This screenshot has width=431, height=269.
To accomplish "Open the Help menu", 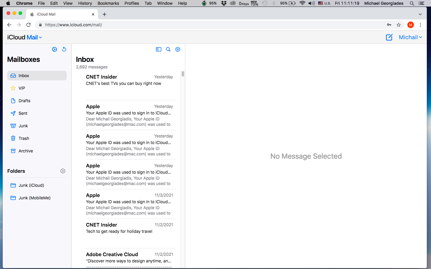I will 183,3.
